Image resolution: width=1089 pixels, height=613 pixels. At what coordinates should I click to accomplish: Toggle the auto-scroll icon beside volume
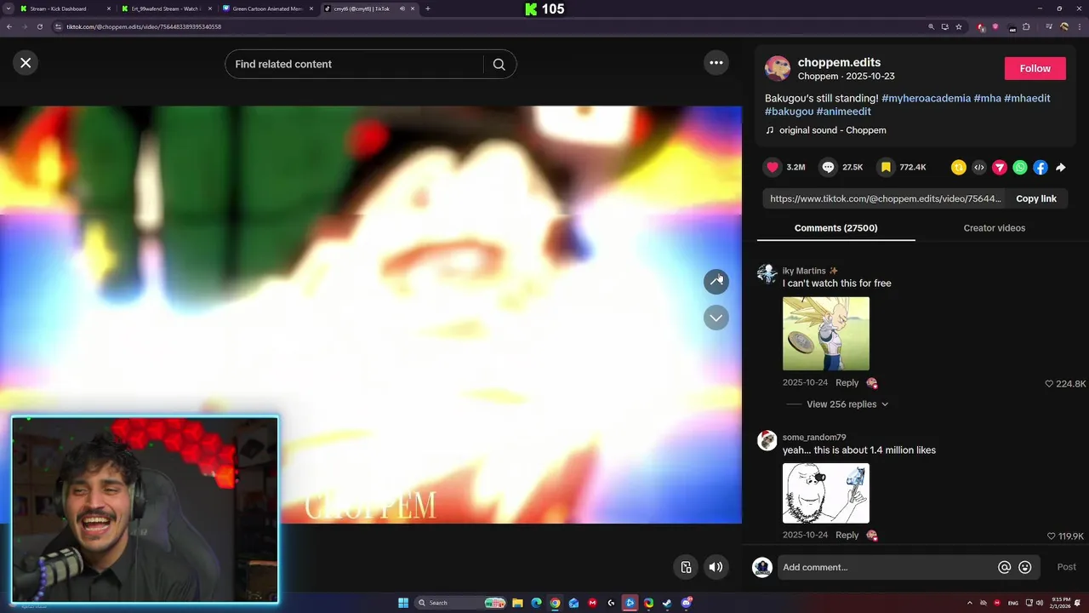click(686, 567)
